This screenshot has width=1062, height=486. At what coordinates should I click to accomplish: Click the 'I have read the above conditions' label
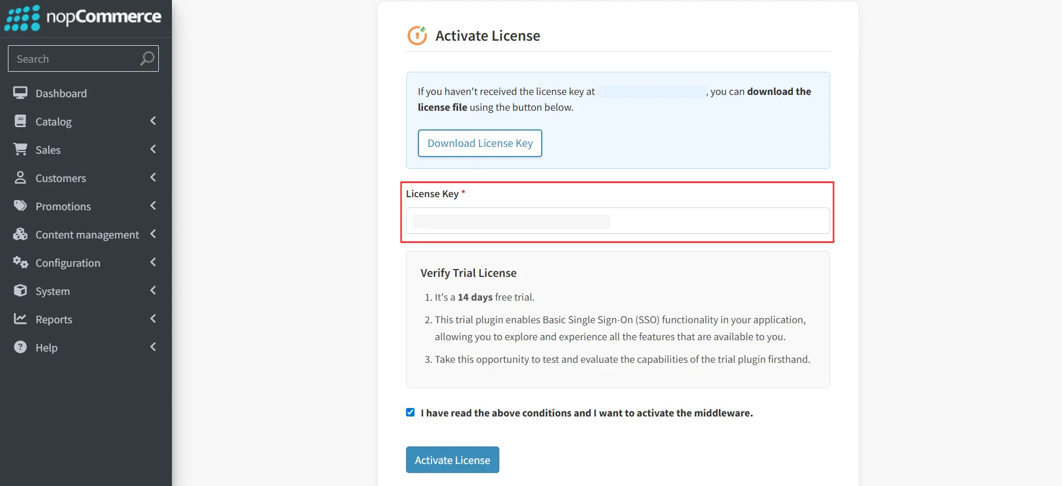pos(587,413)
